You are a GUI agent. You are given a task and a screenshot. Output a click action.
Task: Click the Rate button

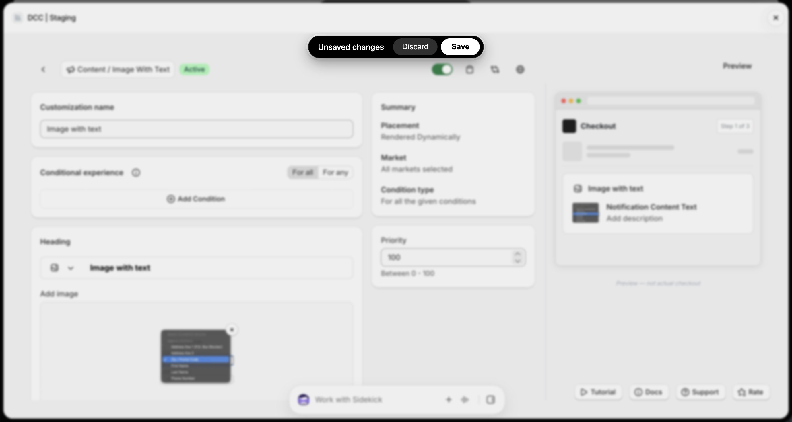coord(750,392)
